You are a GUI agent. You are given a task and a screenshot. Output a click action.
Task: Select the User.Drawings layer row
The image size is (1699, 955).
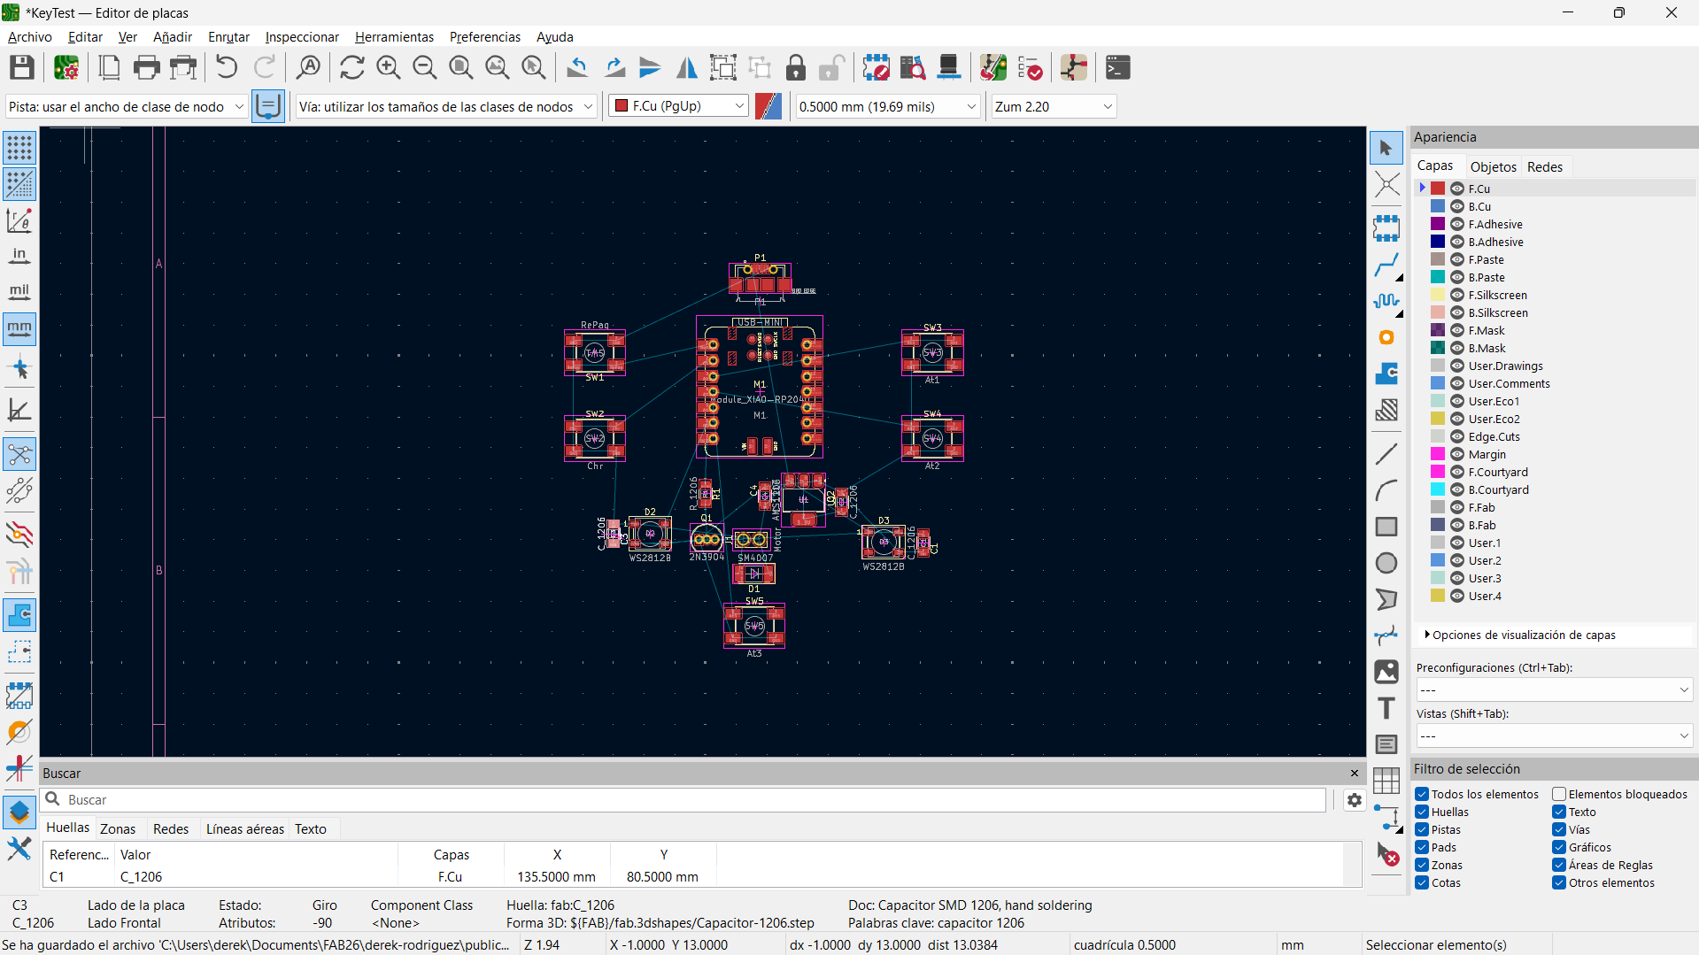[x=1555, y=366]
